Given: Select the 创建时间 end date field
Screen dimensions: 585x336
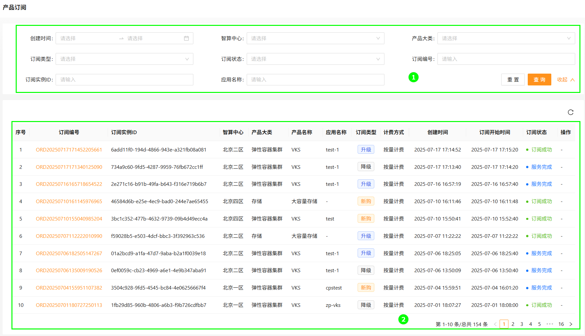Looking at the screenshot, I should point(154,38).
